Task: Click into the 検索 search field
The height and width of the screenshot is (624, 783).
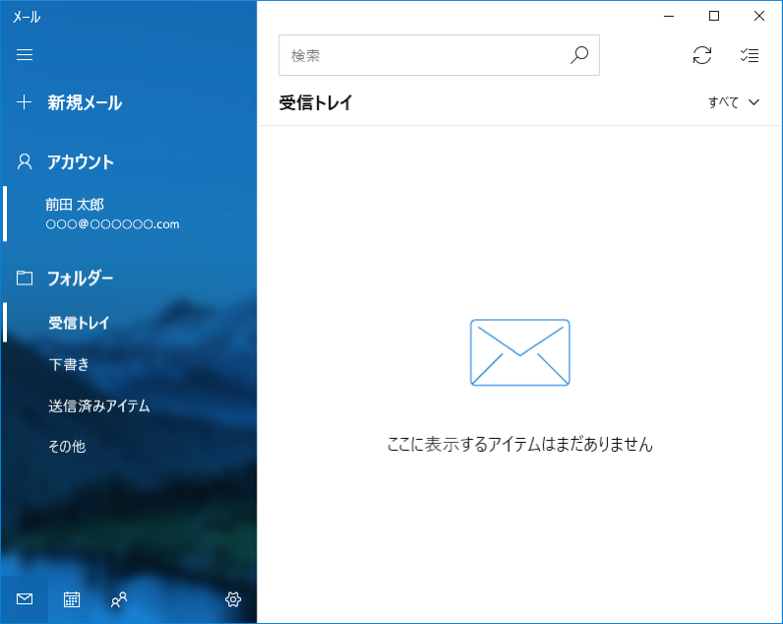Action: (x=423, y=56)
